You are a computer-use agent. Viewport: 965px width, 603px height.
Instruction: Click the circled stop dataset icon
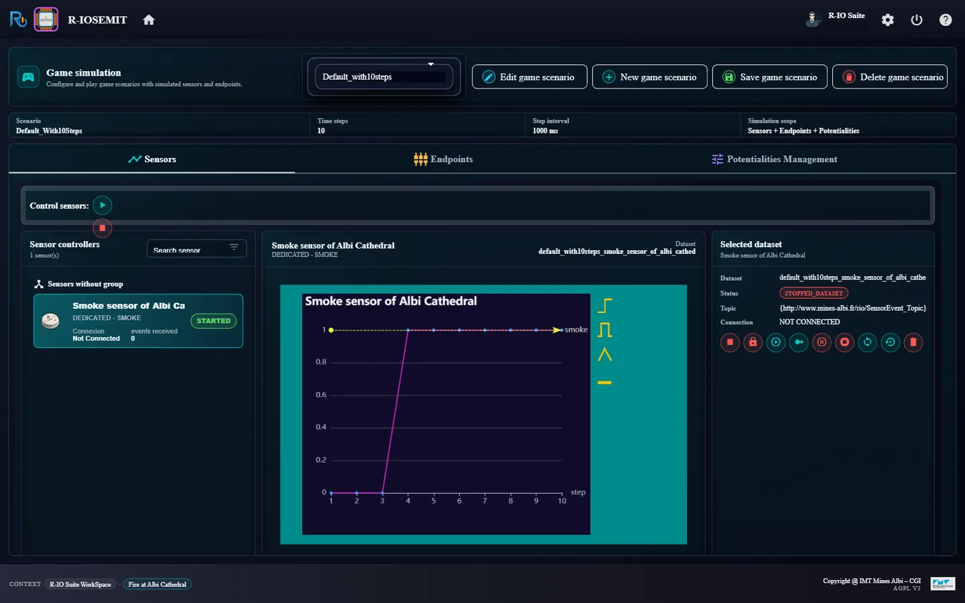point(844,342)
